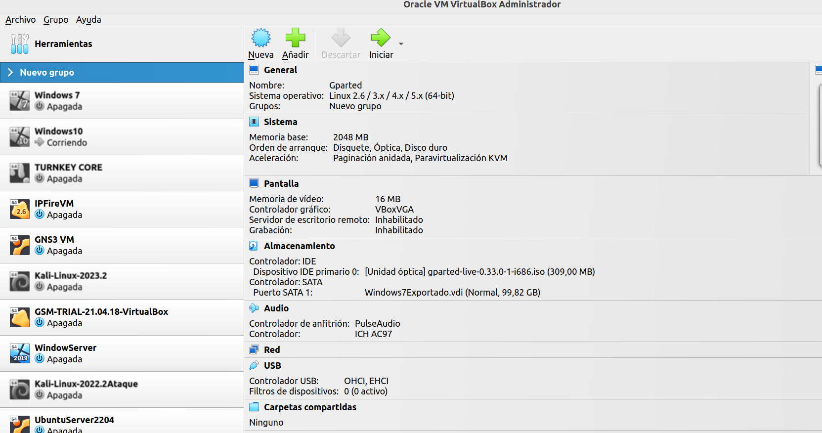The height and width of the screenshot is (433, 822).
Task: Click the Nueva machine toolbar icon
Action: (261, 38)
